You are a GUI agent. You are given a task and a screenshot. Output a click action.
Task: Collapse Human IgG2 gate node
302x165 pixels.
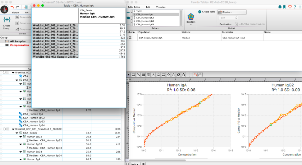point(20,137)
